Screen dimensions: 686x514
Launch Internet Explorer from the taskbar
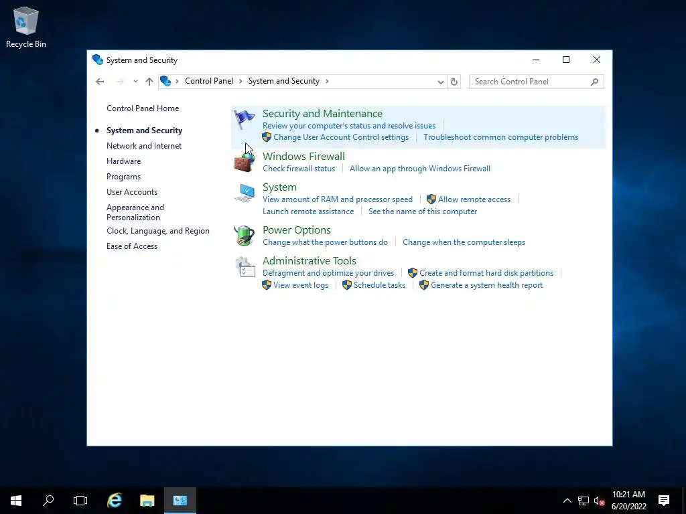(115, 501)
